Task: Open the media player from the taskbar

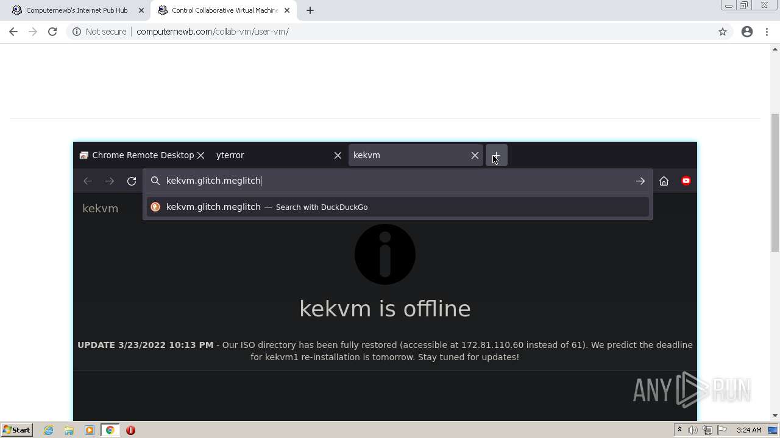Action: pos(90,430)
